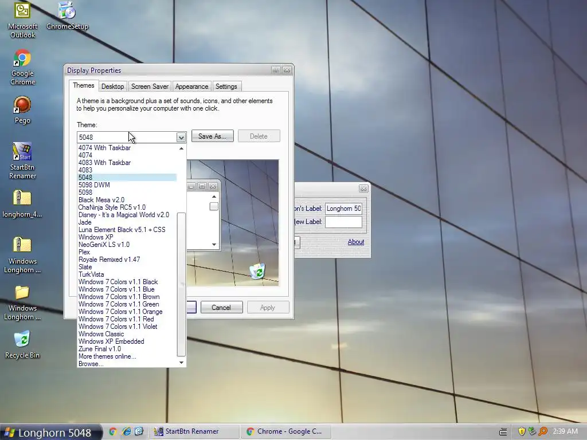Select the longhorn_4... zip folder icon
This screenshot has width=587, height=440.
click(x=22, y=204)
